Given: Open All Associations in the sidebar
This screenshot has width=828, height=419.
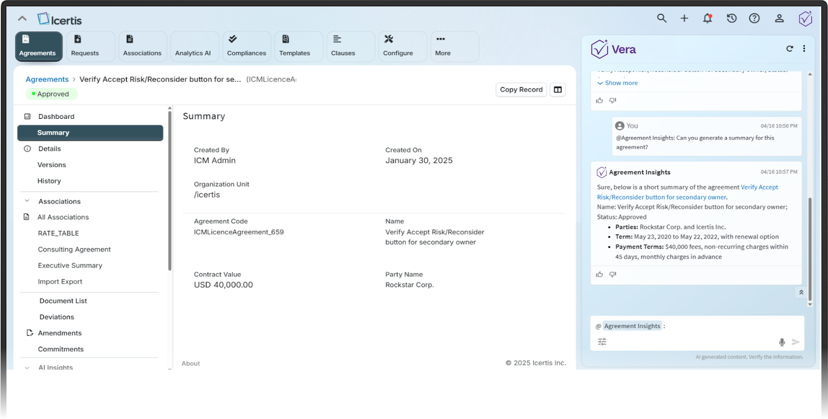Looking at the screenshot, I should [63, 217].
